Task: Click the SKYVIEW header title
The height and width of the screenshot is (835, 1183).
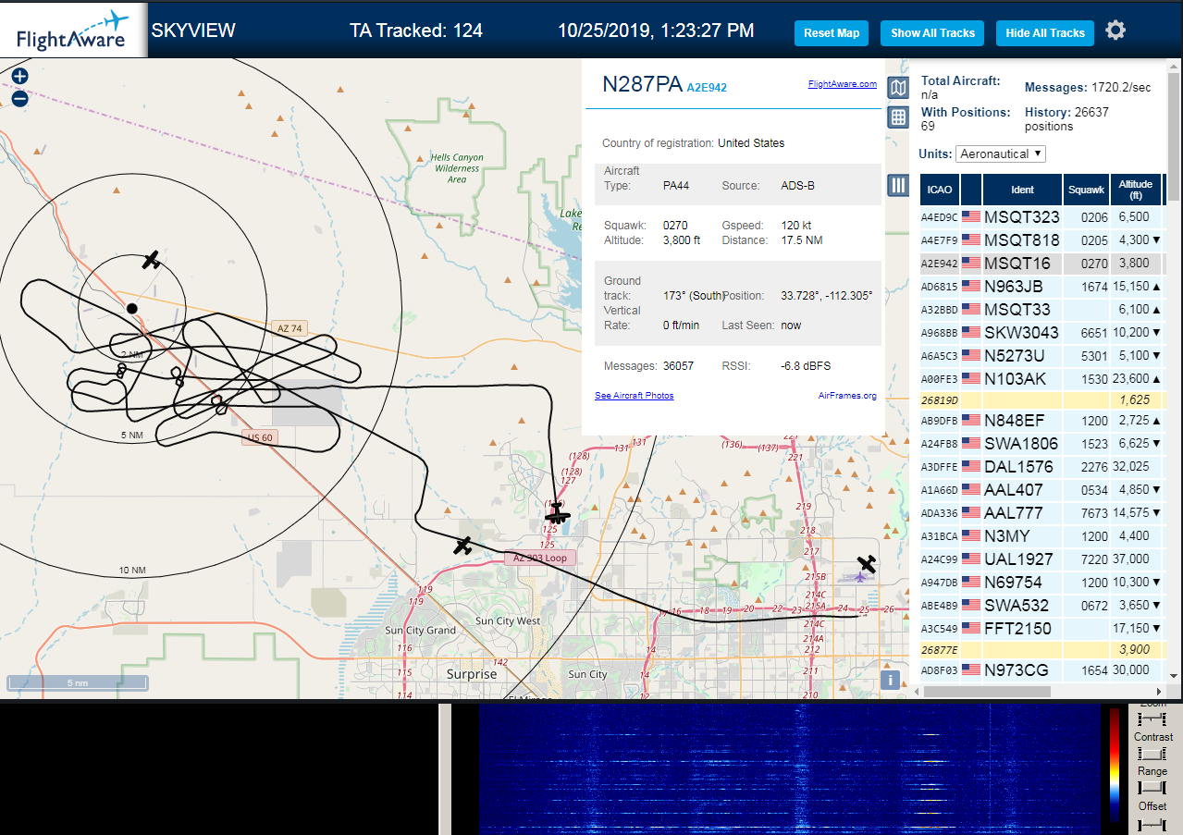Action: pyautogui.click(x=193, y=31)
